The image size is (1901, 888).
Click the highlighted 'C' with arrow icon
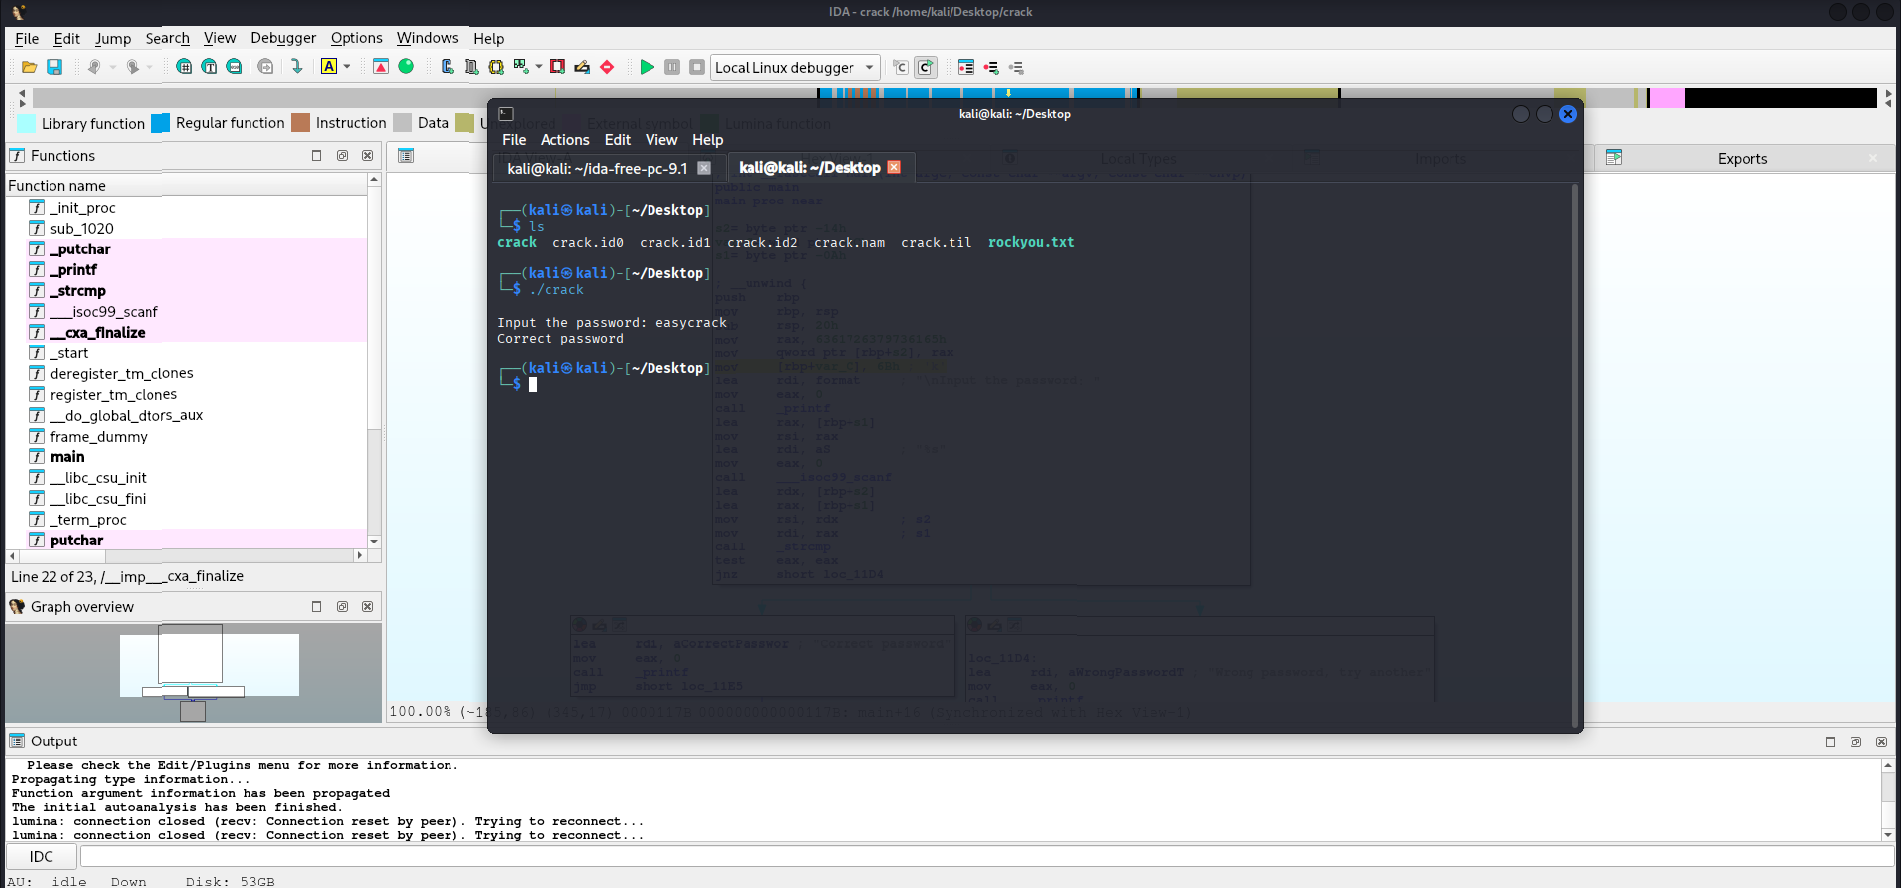(x=925, y=67)
